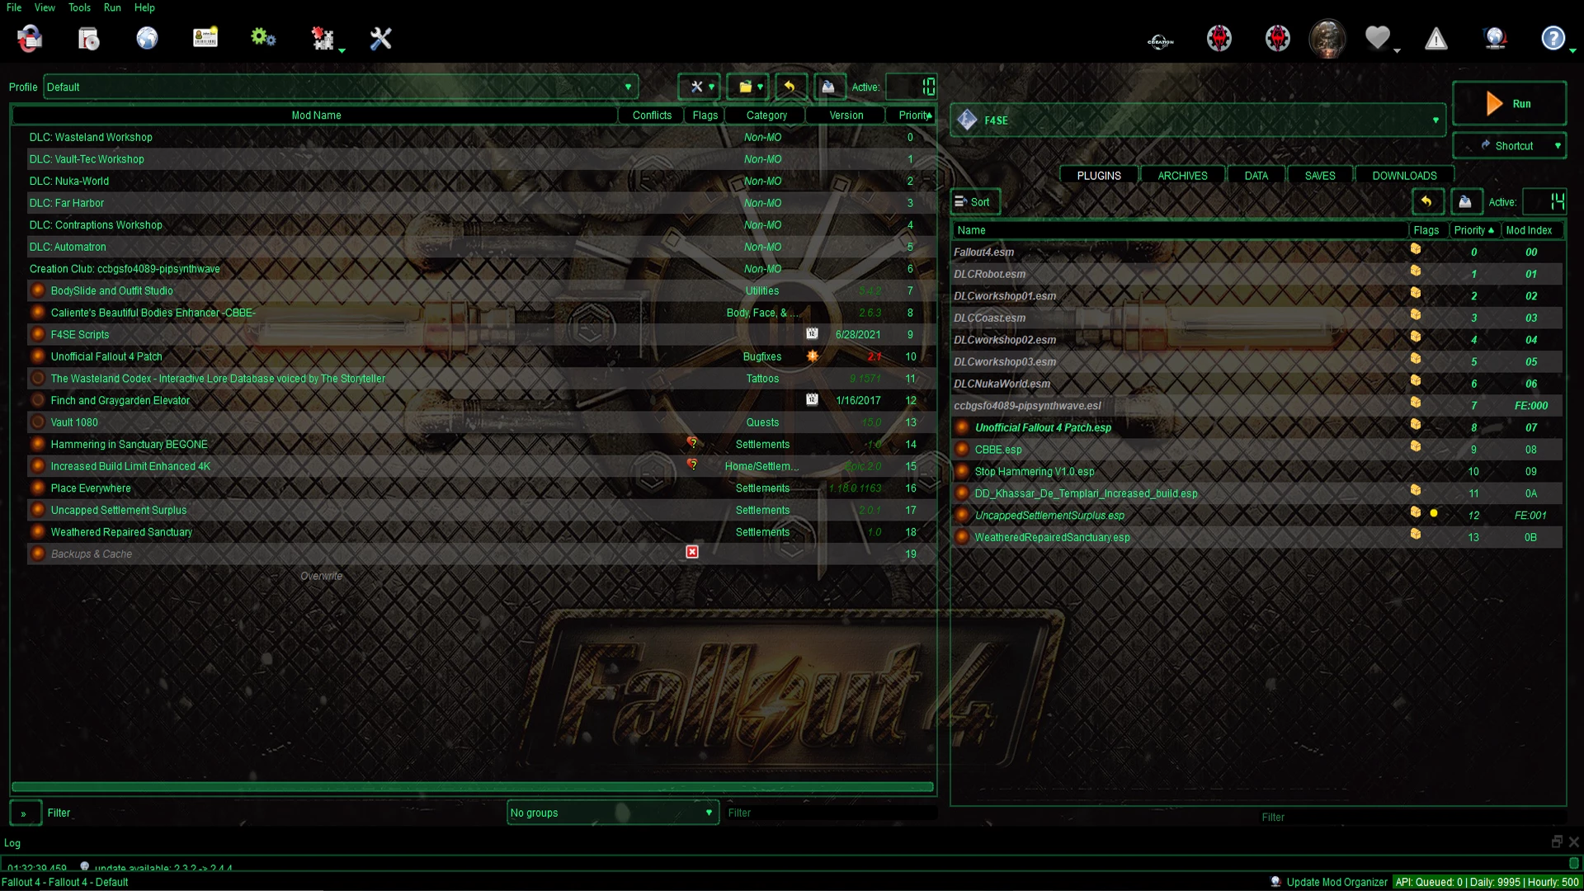Viewport: 1584px width, 891px height.
Task: Click the Run button
Action: [1509, 104]
